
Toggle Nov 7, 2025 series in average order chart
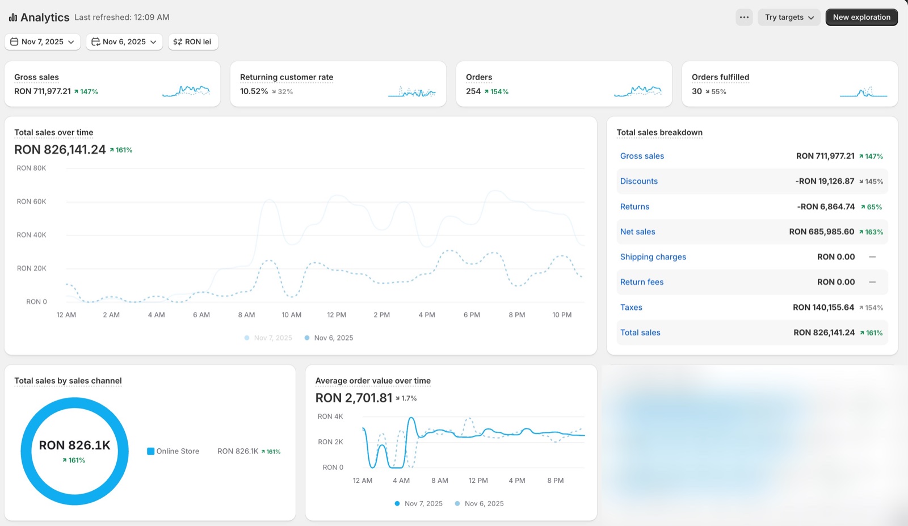click(x=419, y=503)
